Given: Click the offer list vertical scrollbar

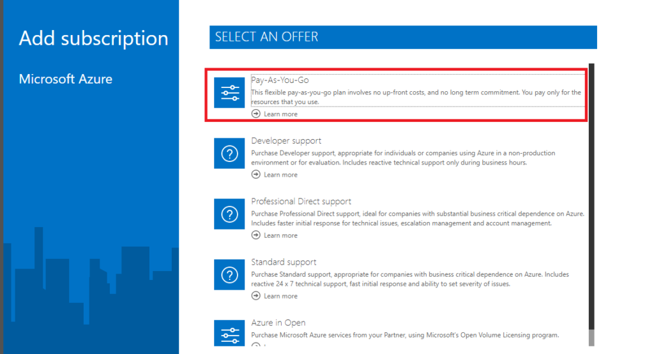Looking at the screenshot, I should [x=591, y=205].
